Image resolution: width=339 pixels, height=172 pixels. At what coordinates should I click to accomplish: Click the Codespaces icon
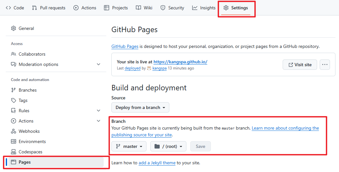tap(14, 152)
